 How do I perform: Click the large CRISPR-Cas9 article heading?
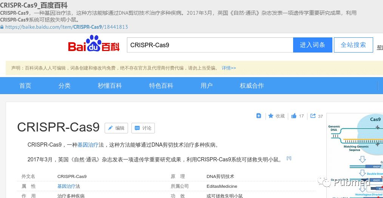tap(59, 127)
